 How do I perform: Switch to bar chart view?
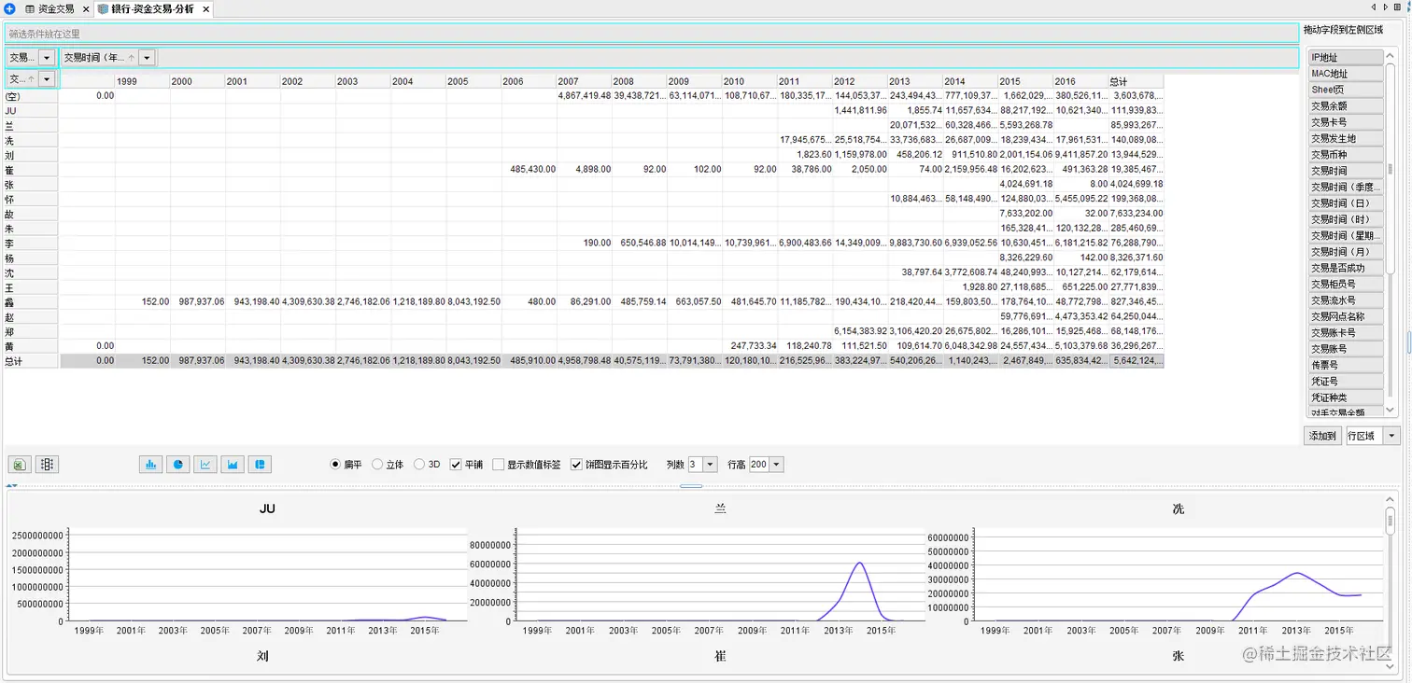(x=150, y=465)
